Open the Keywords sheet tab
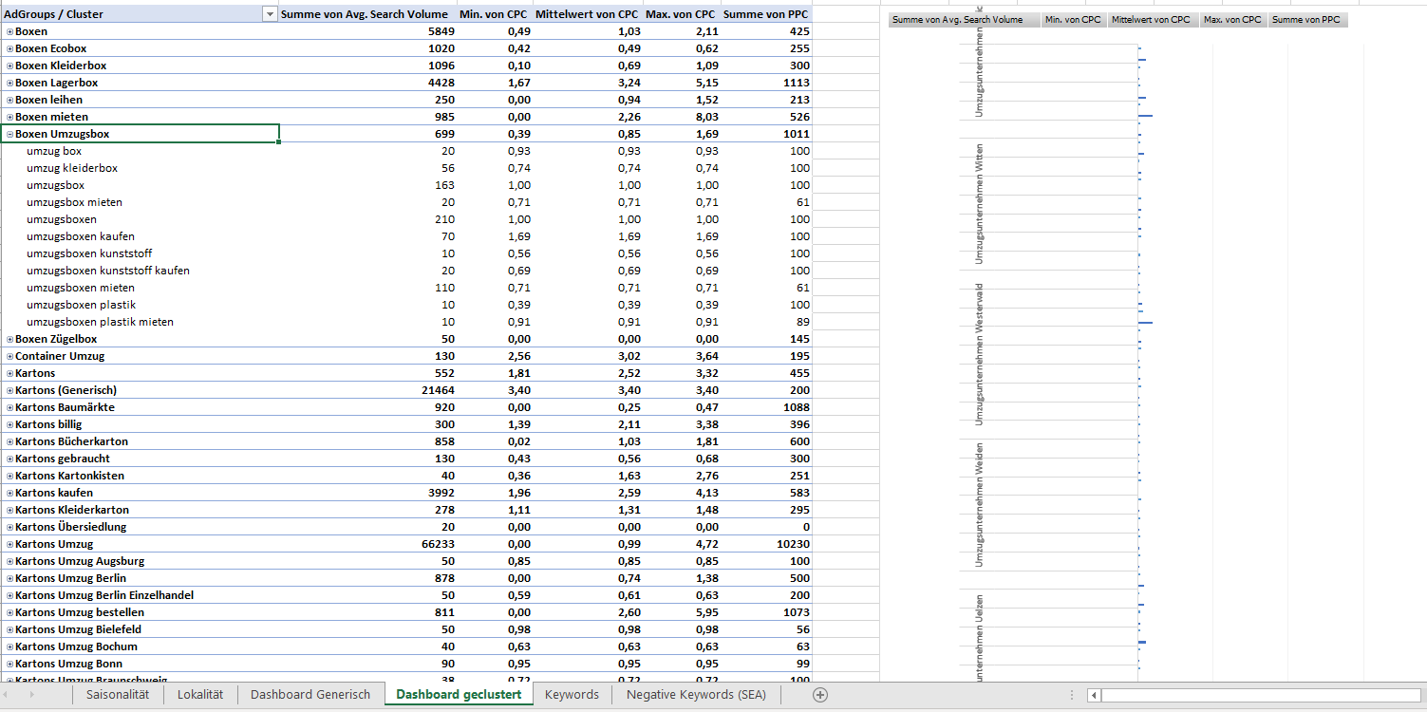Viewport: 1427px width, 712px height. click(572, 695)
